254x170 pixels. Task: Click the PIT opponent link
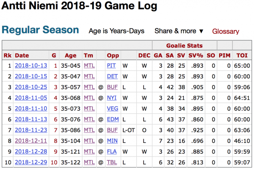point(111,66)
